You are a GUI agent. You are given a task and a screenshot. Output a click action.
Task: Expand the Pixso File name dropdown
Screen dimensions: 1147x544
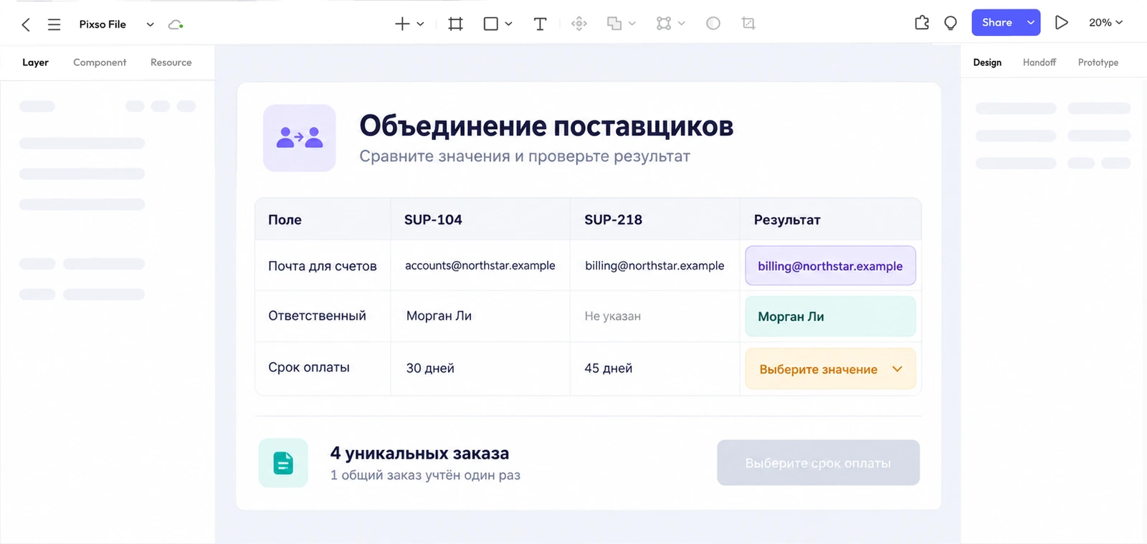point(150,24)
